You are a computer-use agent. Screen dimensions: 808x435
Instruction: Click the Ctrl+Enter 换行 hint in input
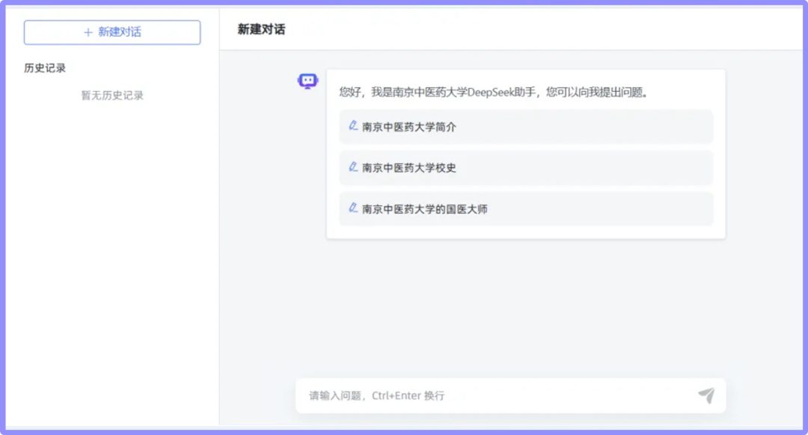[x=408, y=395]
